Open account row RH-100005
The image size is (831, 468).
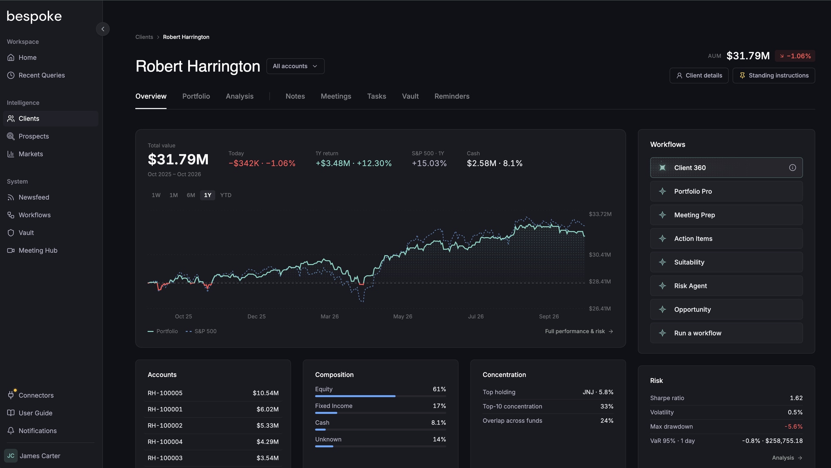[213, 393]
